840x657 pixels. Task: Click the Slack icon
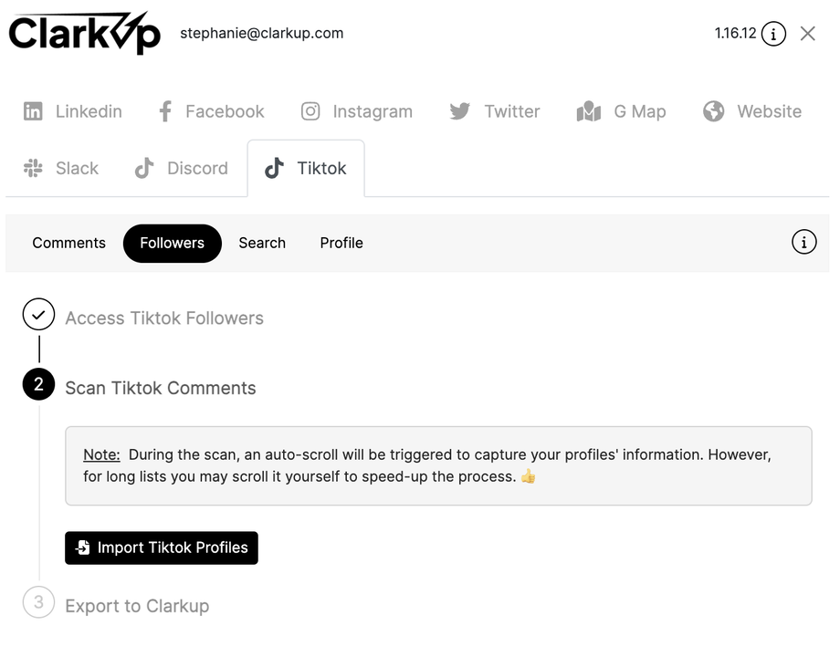(x=33, y=168)
